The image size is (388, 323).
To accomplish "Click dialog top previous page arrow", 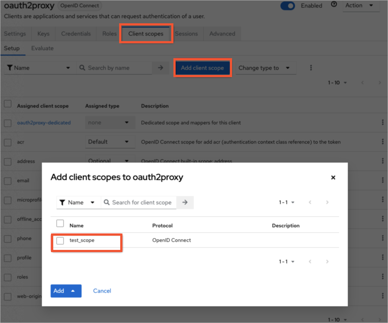I will click(310, 202).
